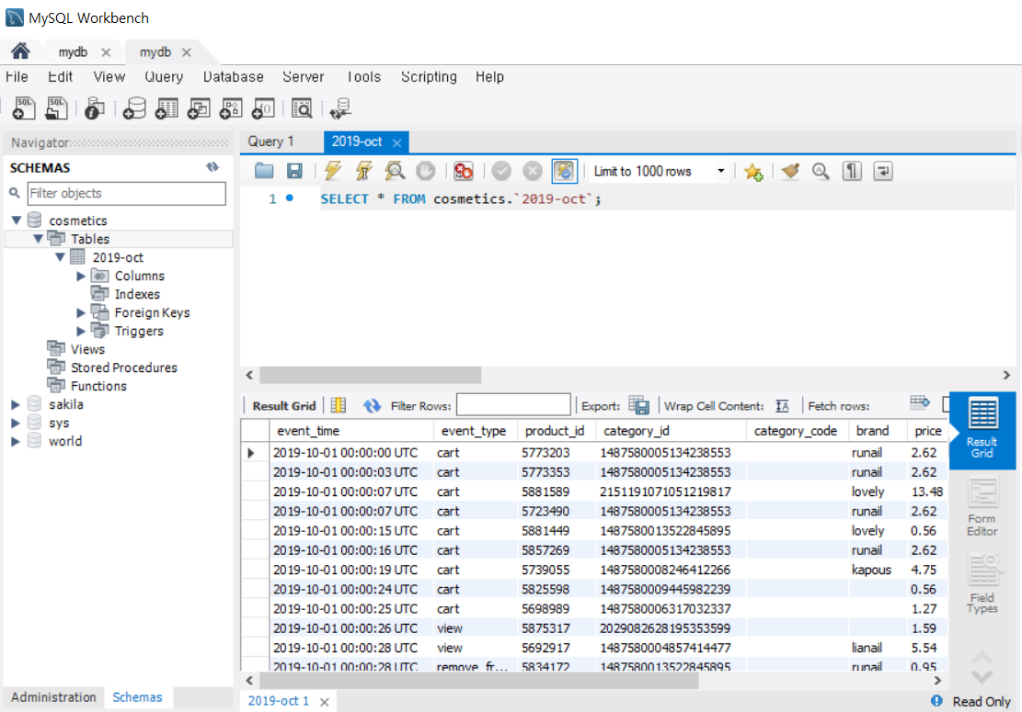Viewport: 1022px width, 712px height.
Task: Stop the running query hand icon
Action: pyautogui.click(x=426, y=171)
